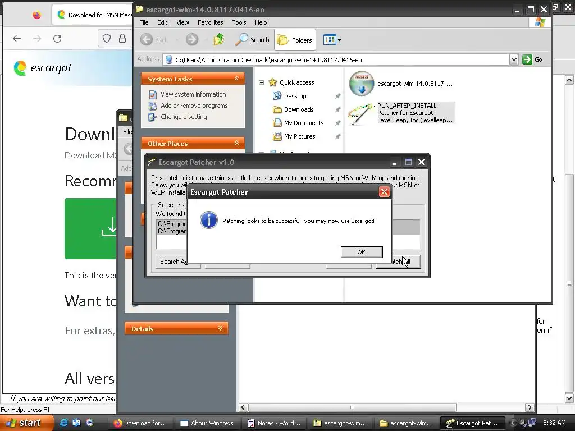This screenshot has height=431, width=575.
Task: Expand hidden system tray icons arrow
Action: (513, 423)
